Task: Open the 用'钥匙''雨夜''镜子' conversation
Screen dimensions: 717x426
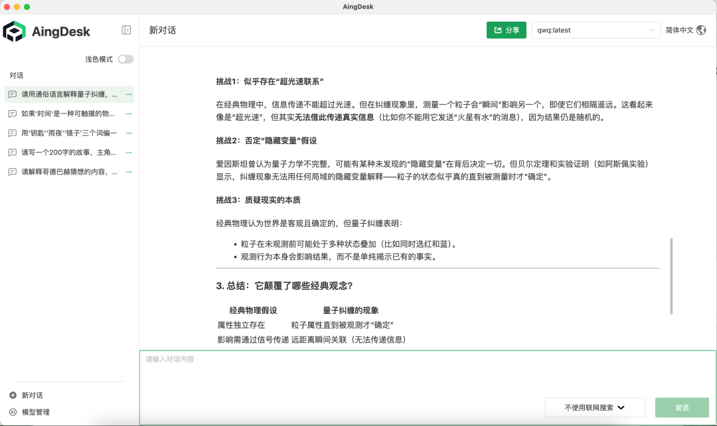Action: (69, 133)
